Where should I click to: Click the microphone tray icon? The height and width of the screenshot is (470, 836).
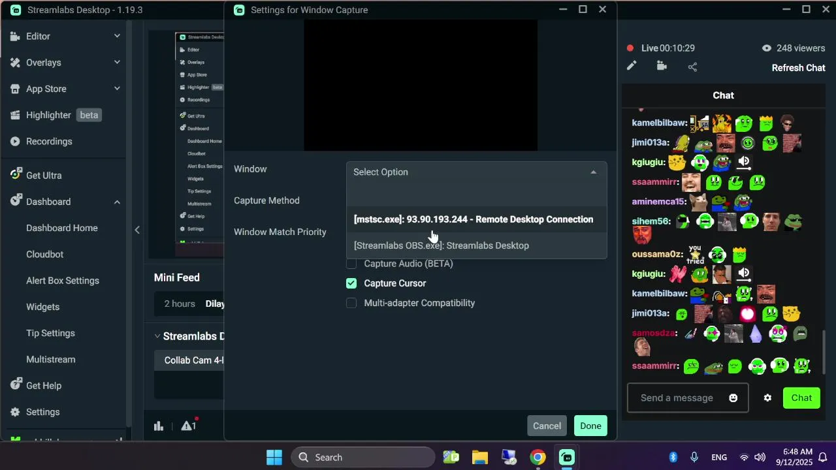[694, 457]
